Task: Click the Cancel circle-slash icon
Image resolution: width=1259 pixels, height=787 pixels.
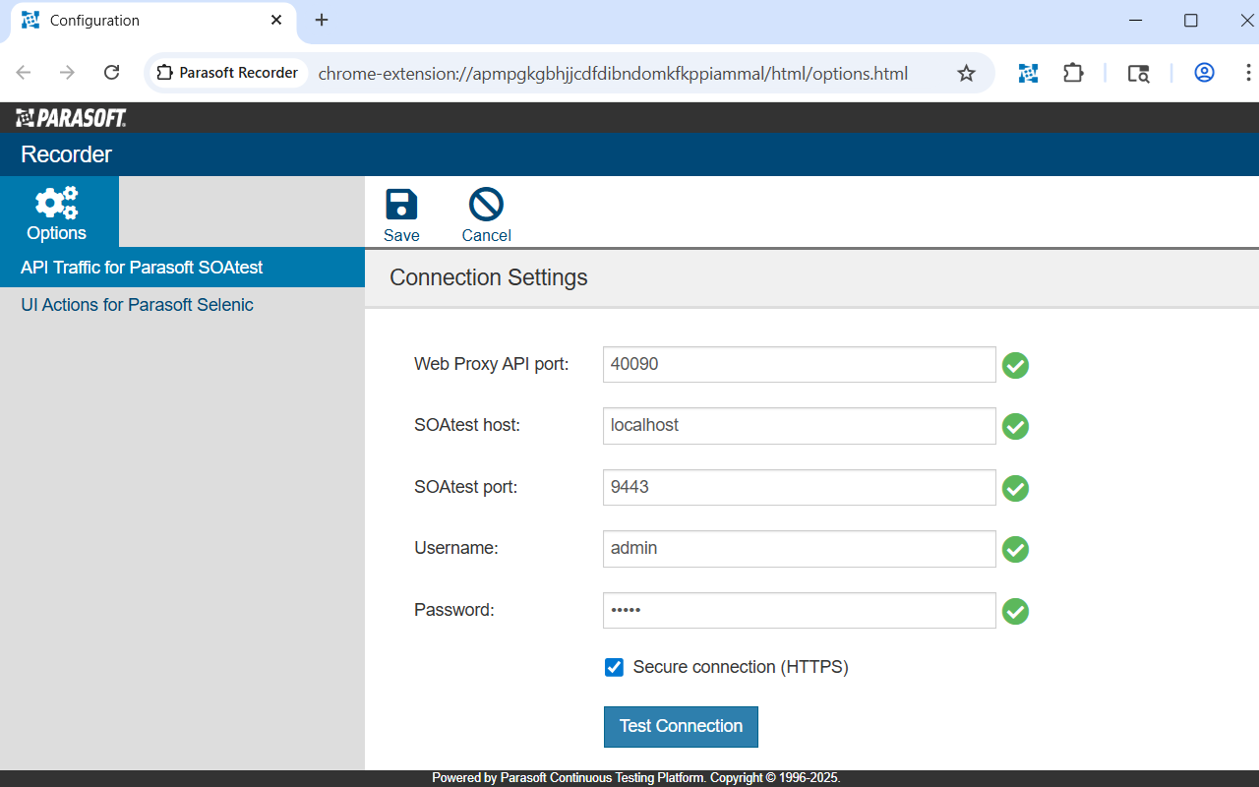Action: [486, 205]
